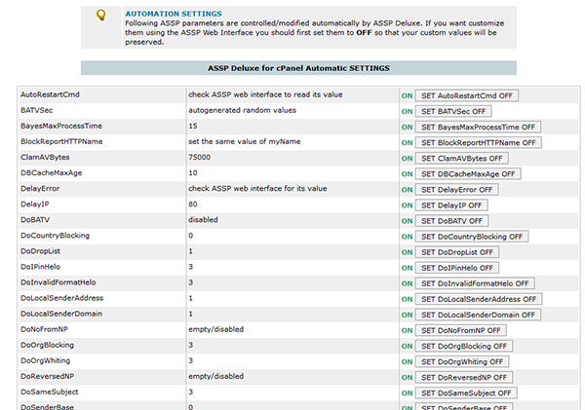
Task: Click the ON status for DoCountryBlocking
Action: coord(407,237)
